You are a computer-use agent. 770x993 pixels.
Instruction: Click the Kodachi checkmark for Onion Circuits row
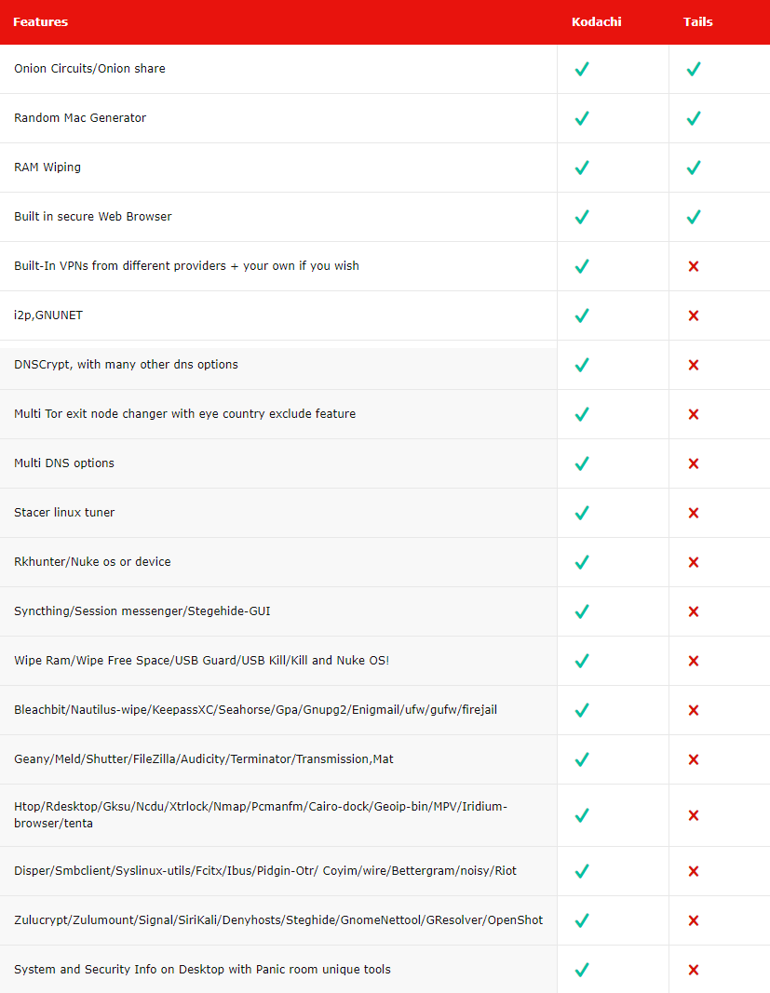(582, 69)
